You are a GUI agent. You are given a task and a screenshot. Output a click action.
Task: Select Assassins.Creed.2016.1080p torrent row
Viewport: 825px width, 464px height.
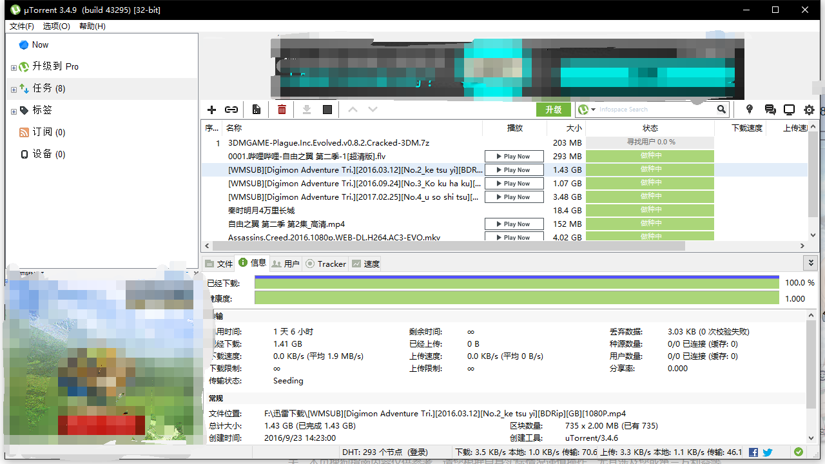coord(504,237)
